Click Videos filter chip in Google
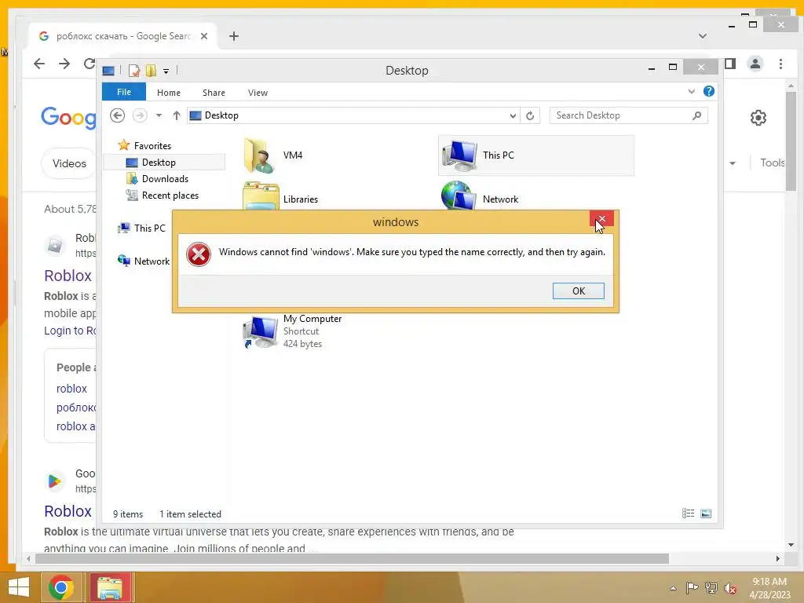The image size is (804, 603). coord(69,163)
